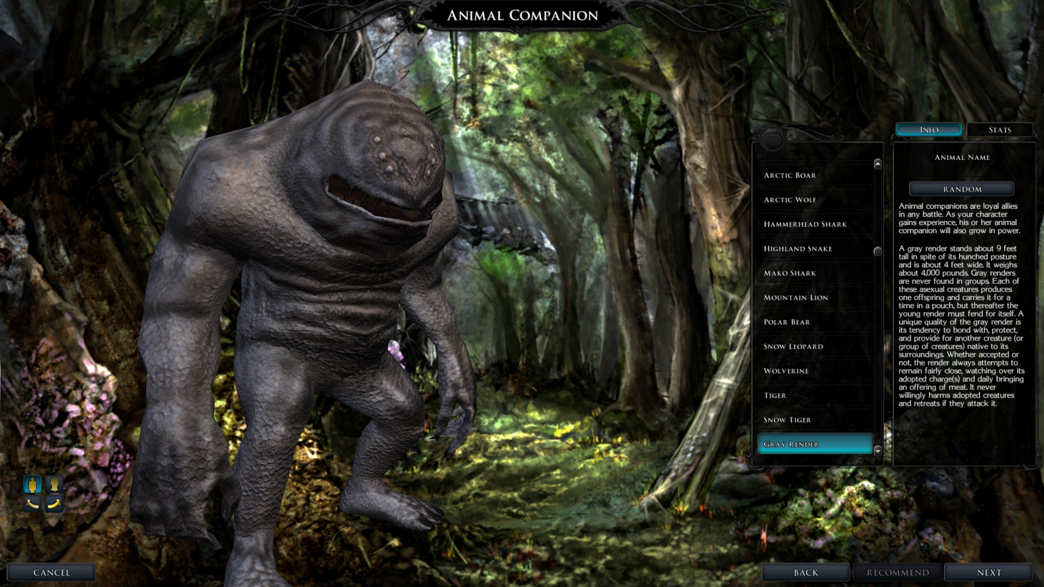Click scroll up arrow in companion list

tap(878, 164)
